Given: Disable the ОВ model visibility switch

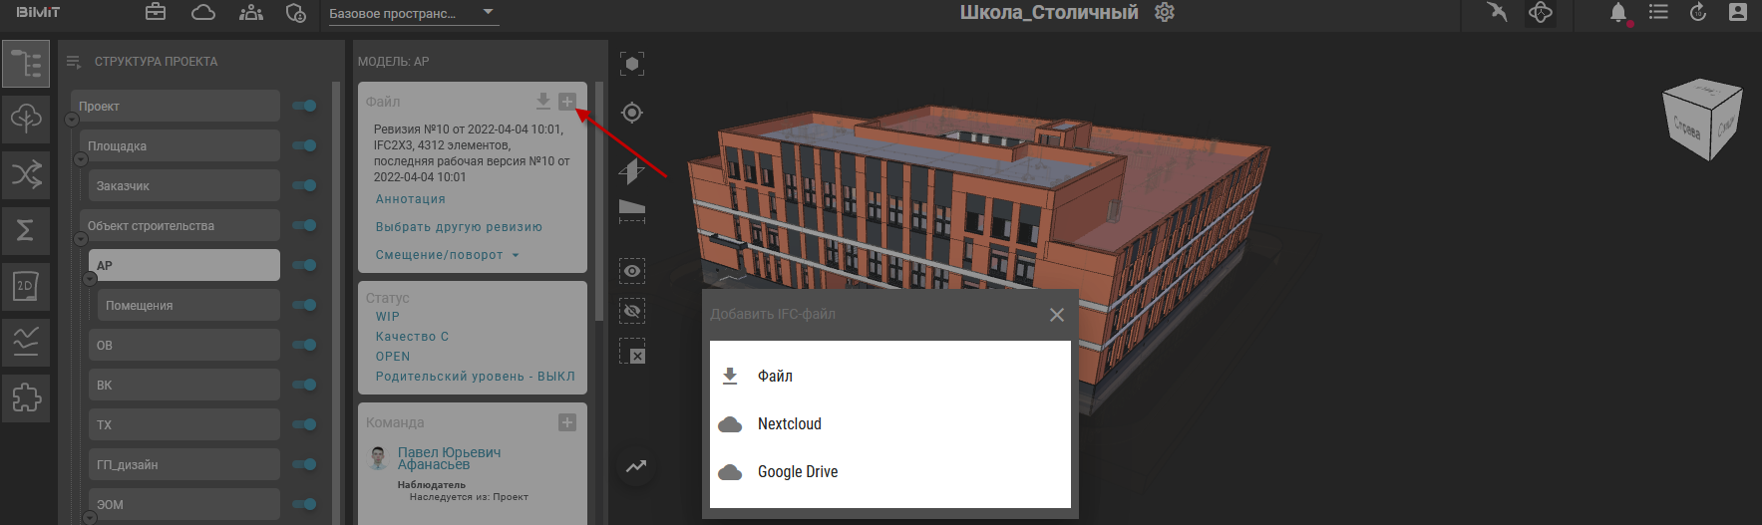Looking at the screenshot, I should point(305,345).
